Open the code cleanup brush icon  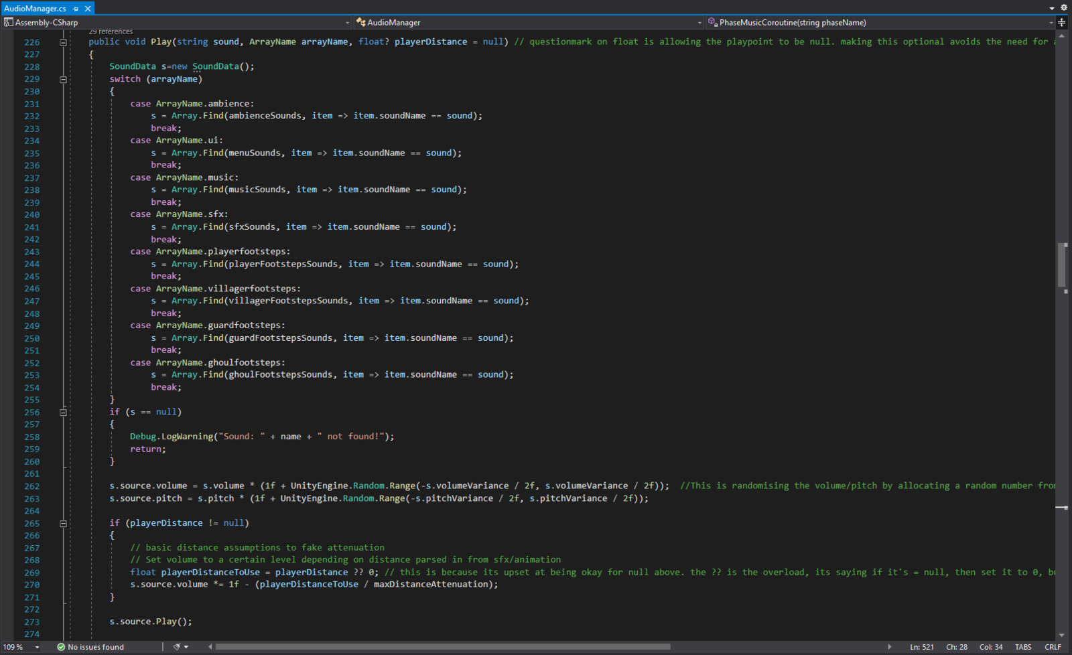pyautogui.click(x=177, y=647)
